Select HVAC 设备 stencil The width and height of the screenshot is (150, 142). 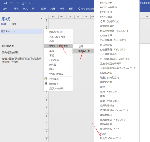coord(106,17)
